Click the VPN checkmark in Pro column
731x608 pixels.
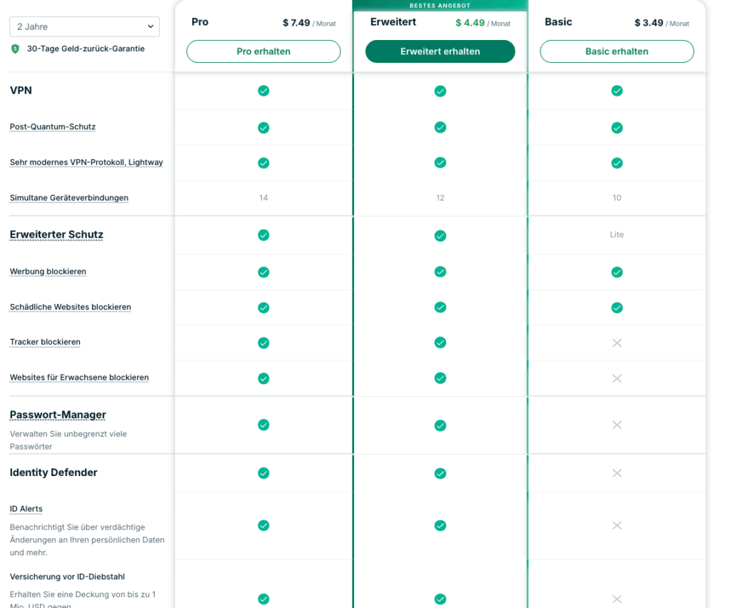click(263, 91)
